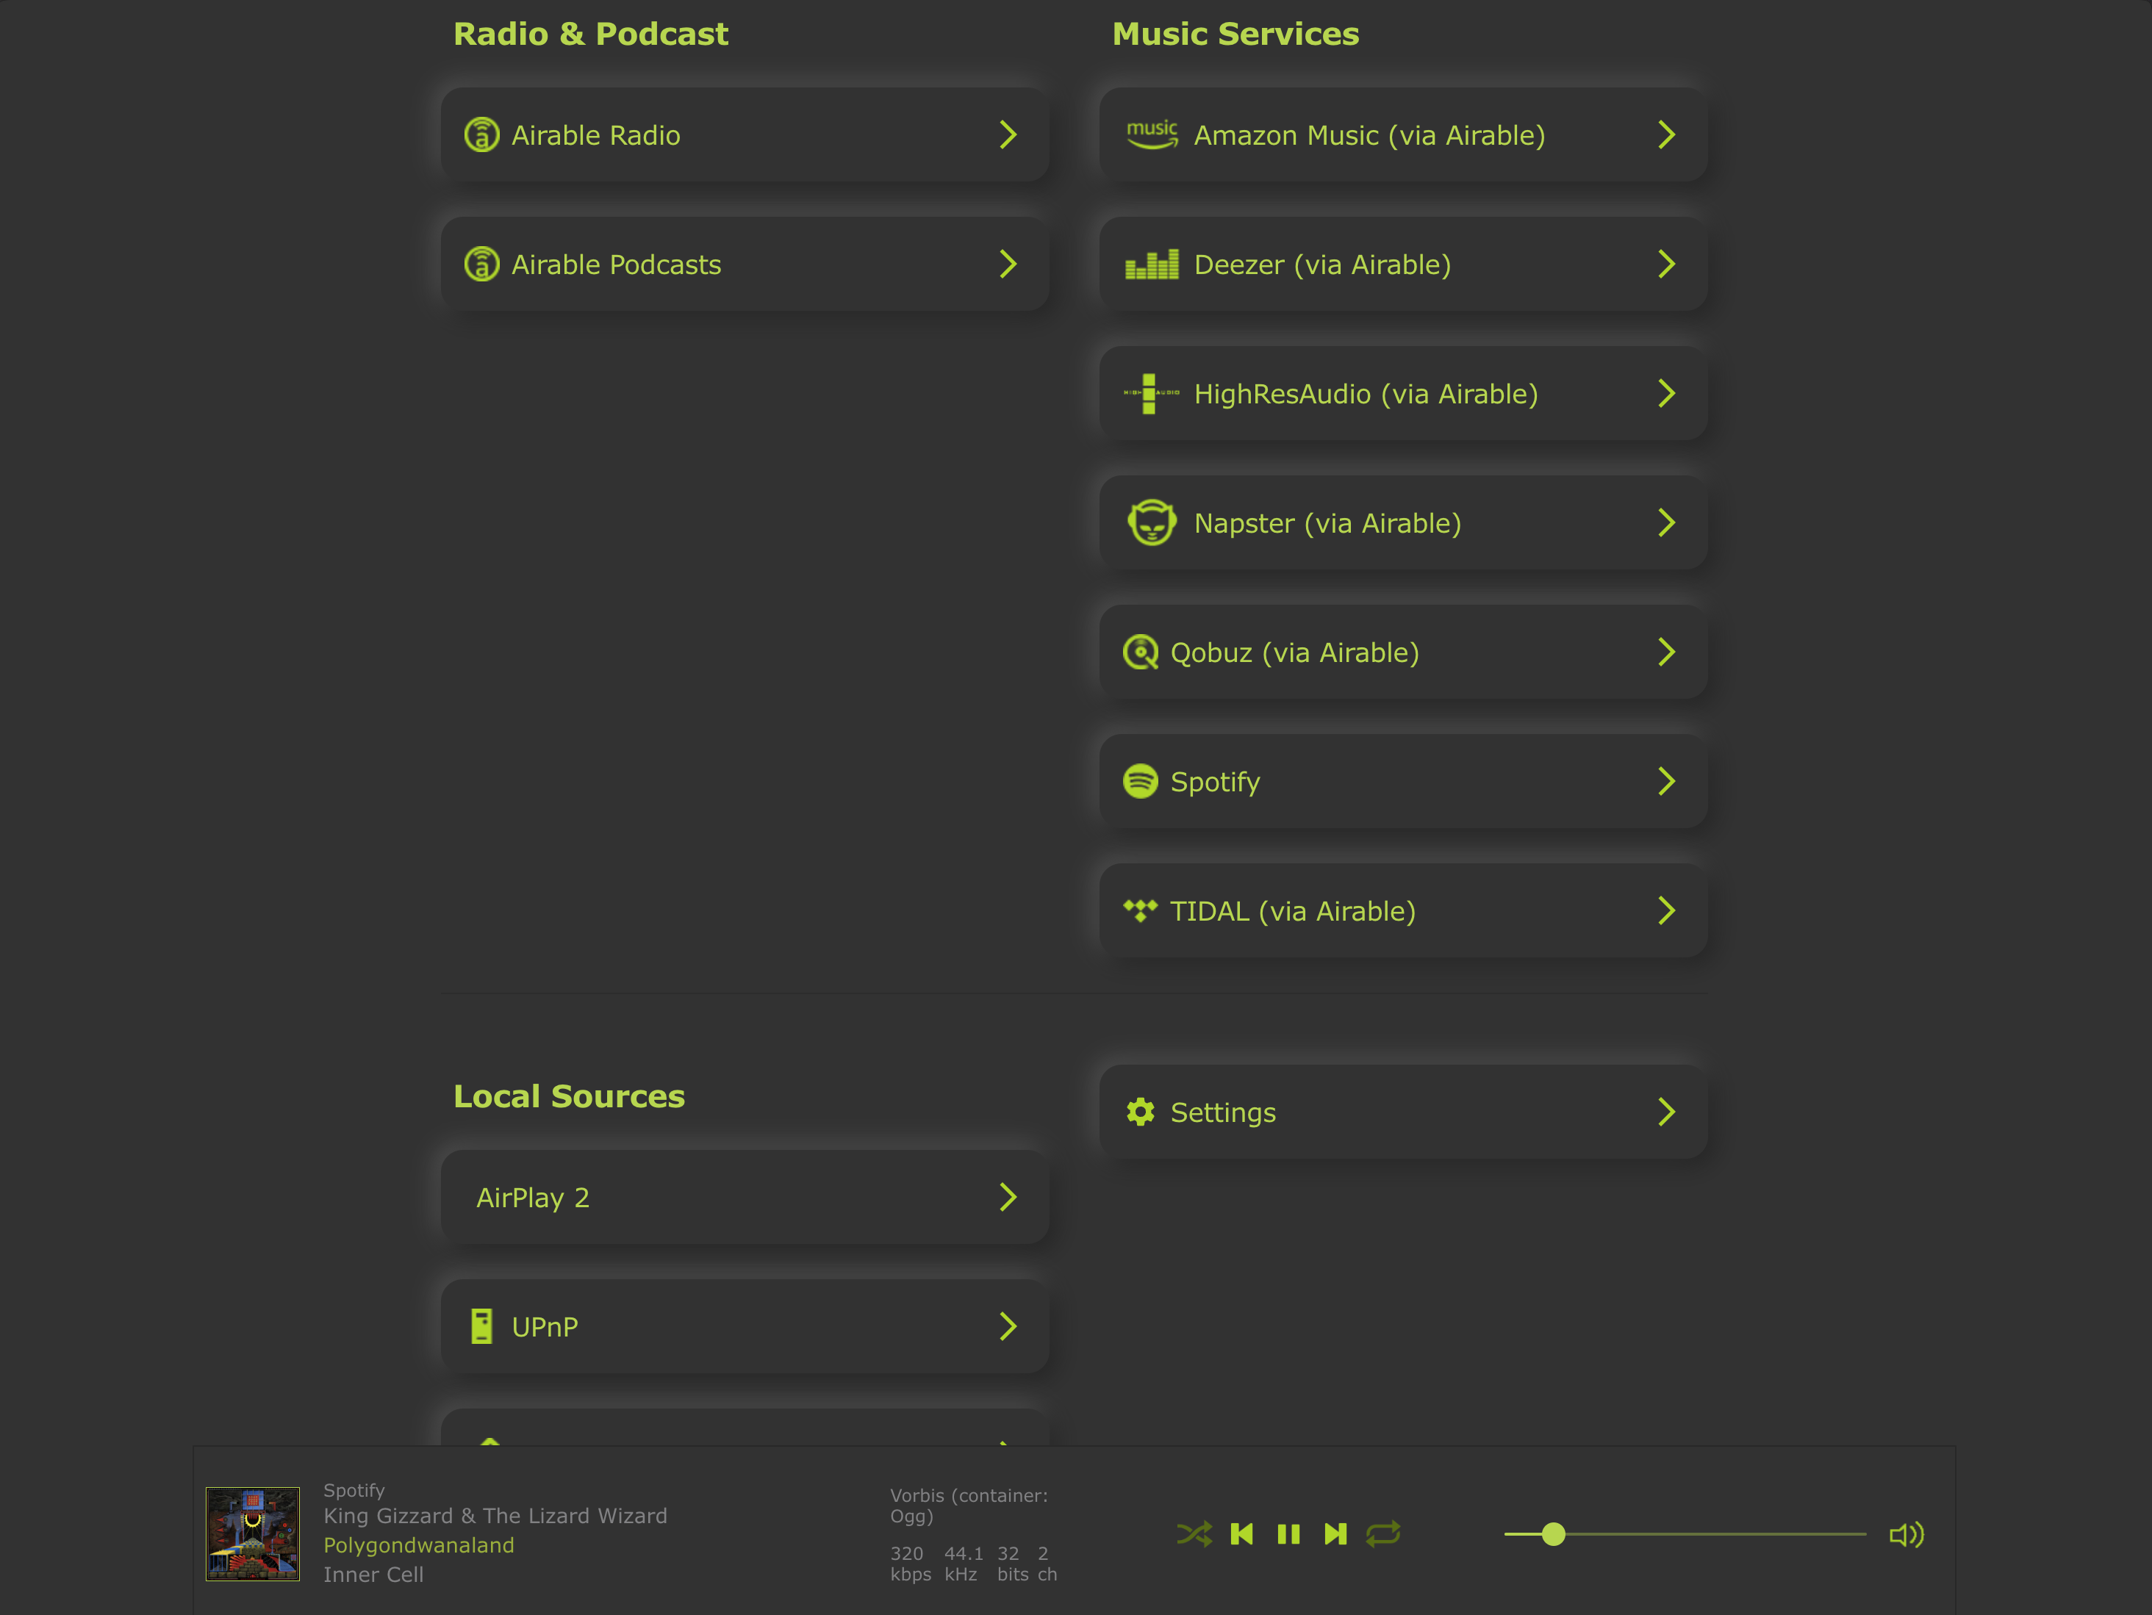Select the Deezer equalizer icon
This screenshot has width=2152, height=1615.
pyautogui.click(x=1152, y=264)
